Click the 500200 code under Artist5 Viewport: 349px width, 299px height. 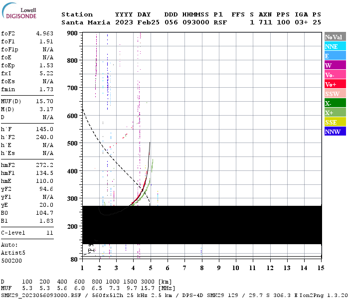point(11,261)
